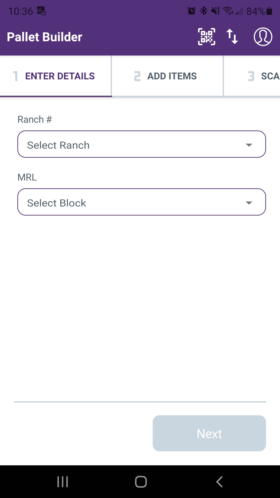This screenshot has height=498, width=280.
Task: Tap the MRL field label
Action: (27, 177)
